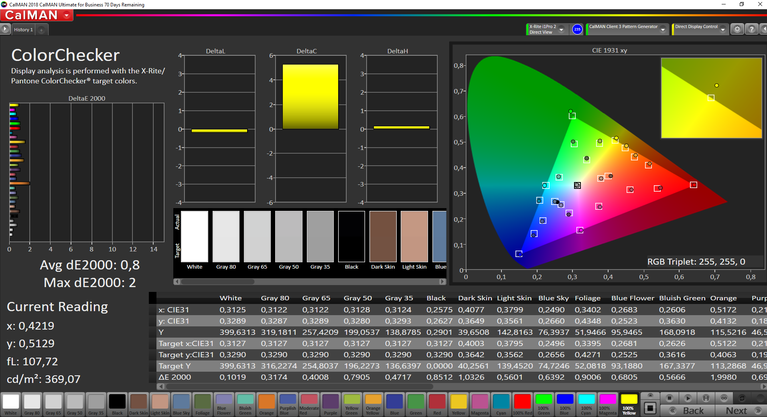Open the CalMAN main menu dropdown
767x417 pixels.
[x=67, y=15]
